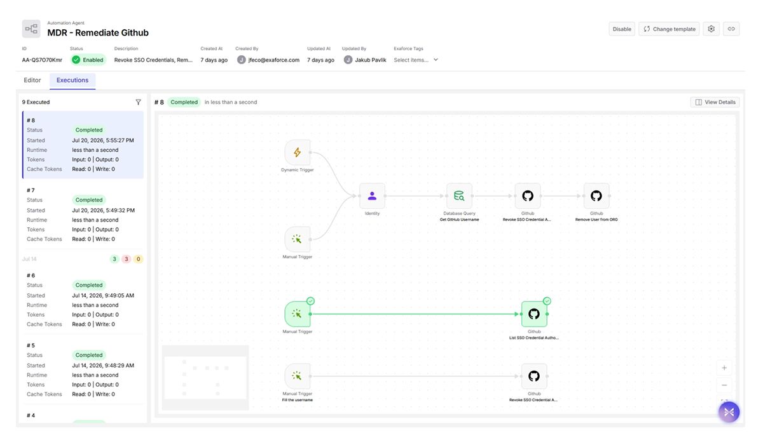The image size is (763, 445).
Task: Select execution # 7 in the list
Action: coord(83,215)
